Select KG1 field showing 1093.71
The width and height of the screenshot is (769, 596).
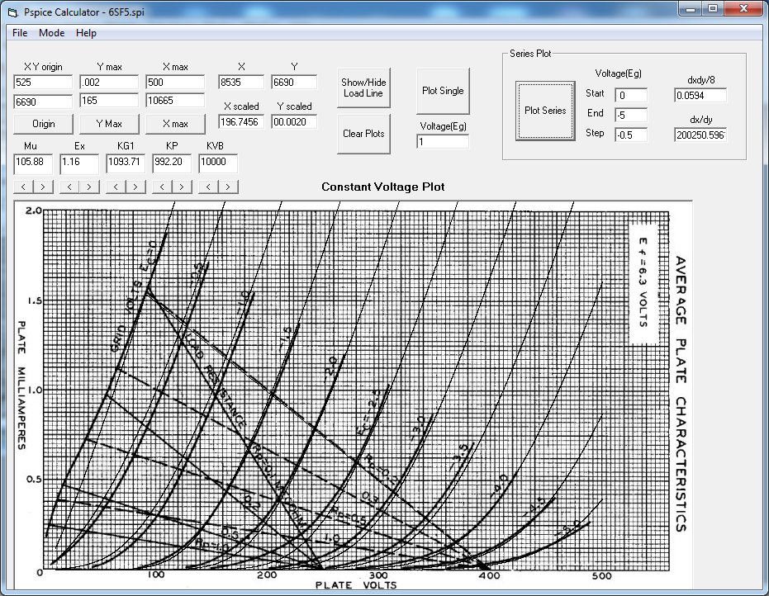[126, 163]
